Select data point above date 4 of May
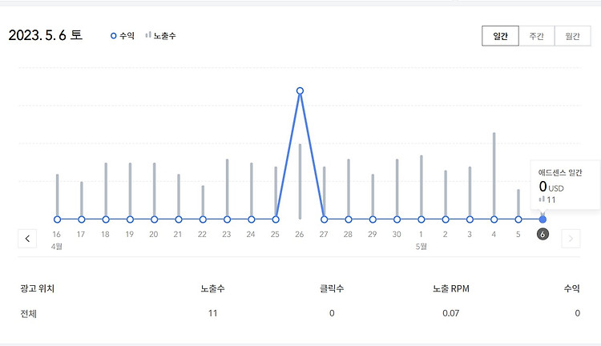601x346 pixels. [x=494, y=219]
